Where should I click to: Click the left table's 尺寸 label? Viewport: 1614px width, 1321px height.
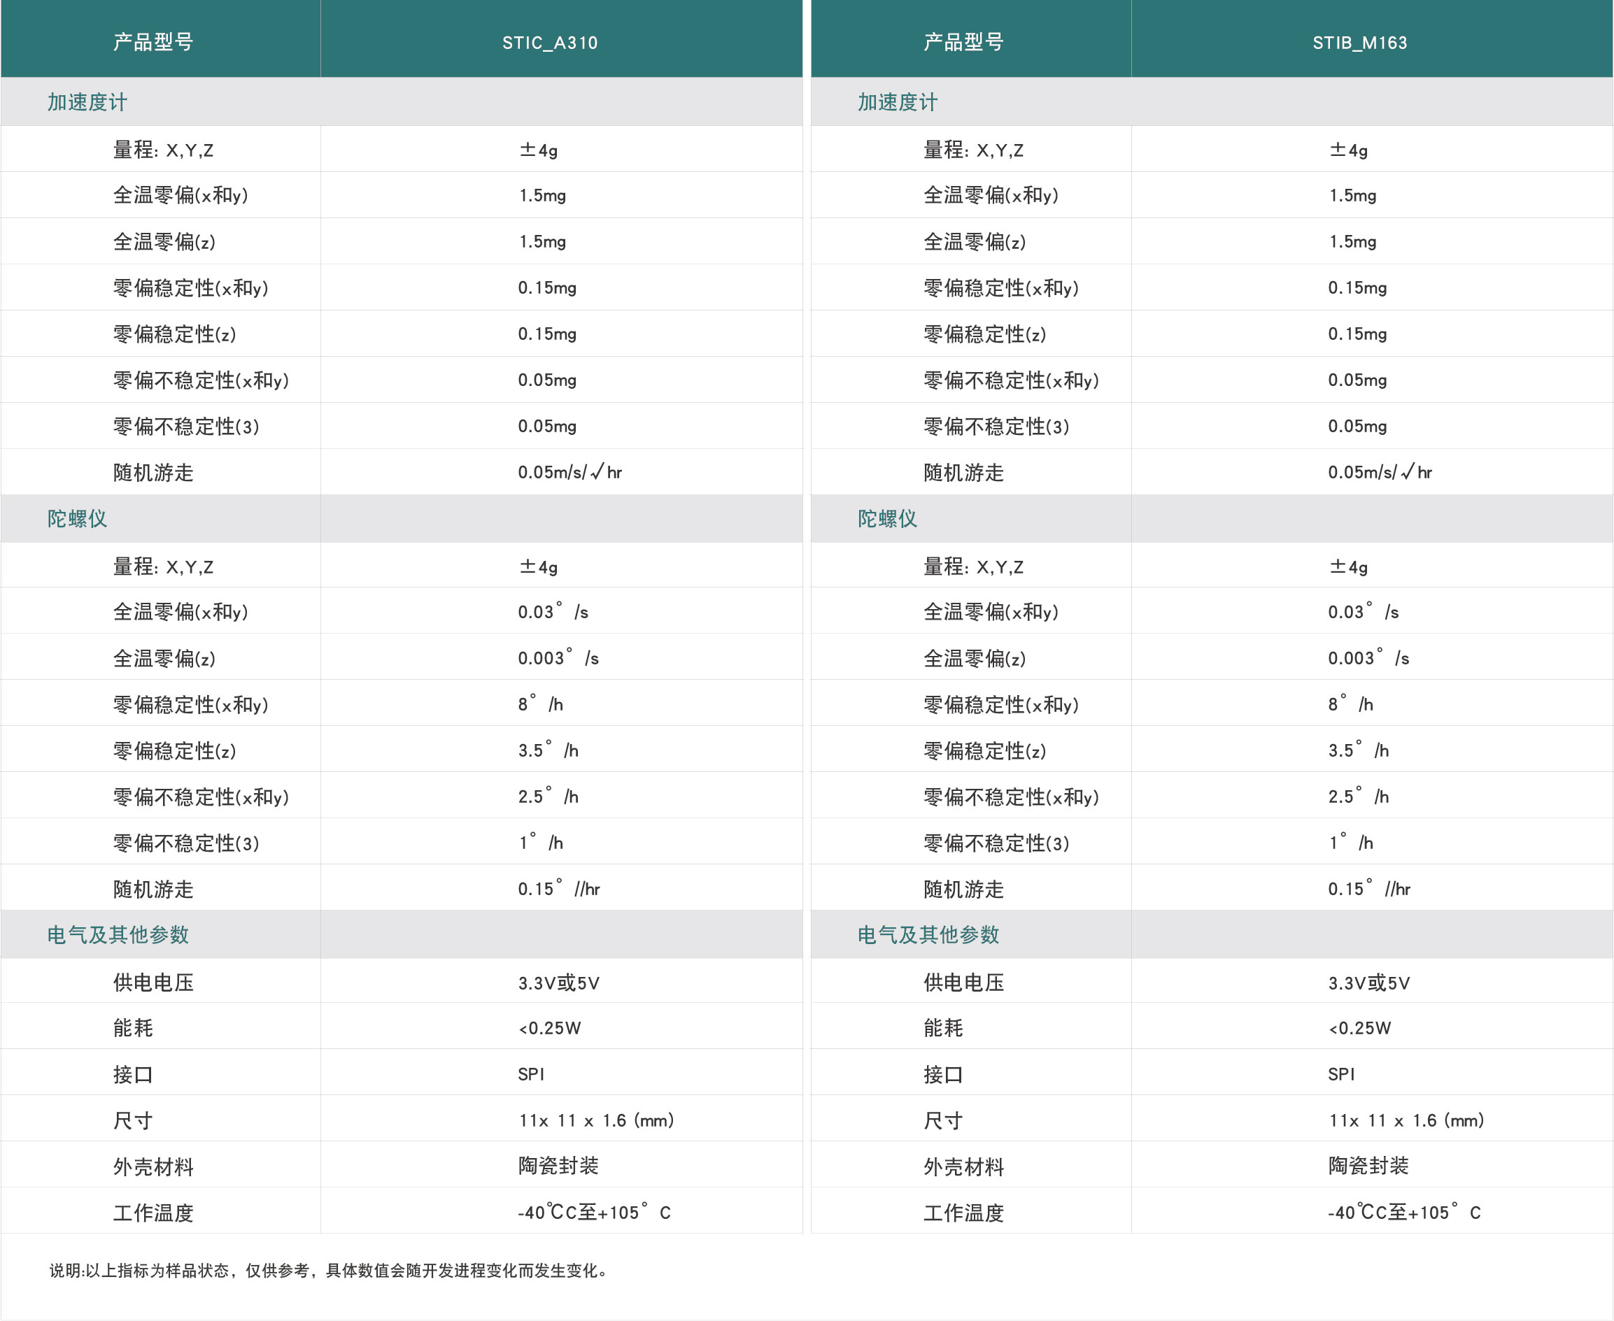[x=133, y=1120]
